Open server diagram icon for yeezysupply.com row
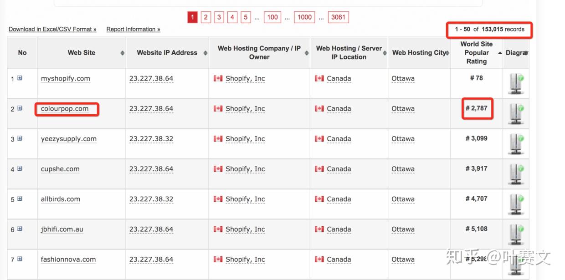 click(x=516, y=144)
